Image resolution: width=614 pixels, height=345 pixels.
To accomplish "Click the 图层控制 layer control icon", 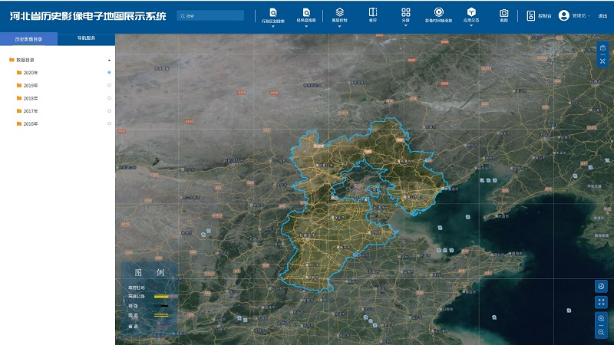I will point(339,15).
